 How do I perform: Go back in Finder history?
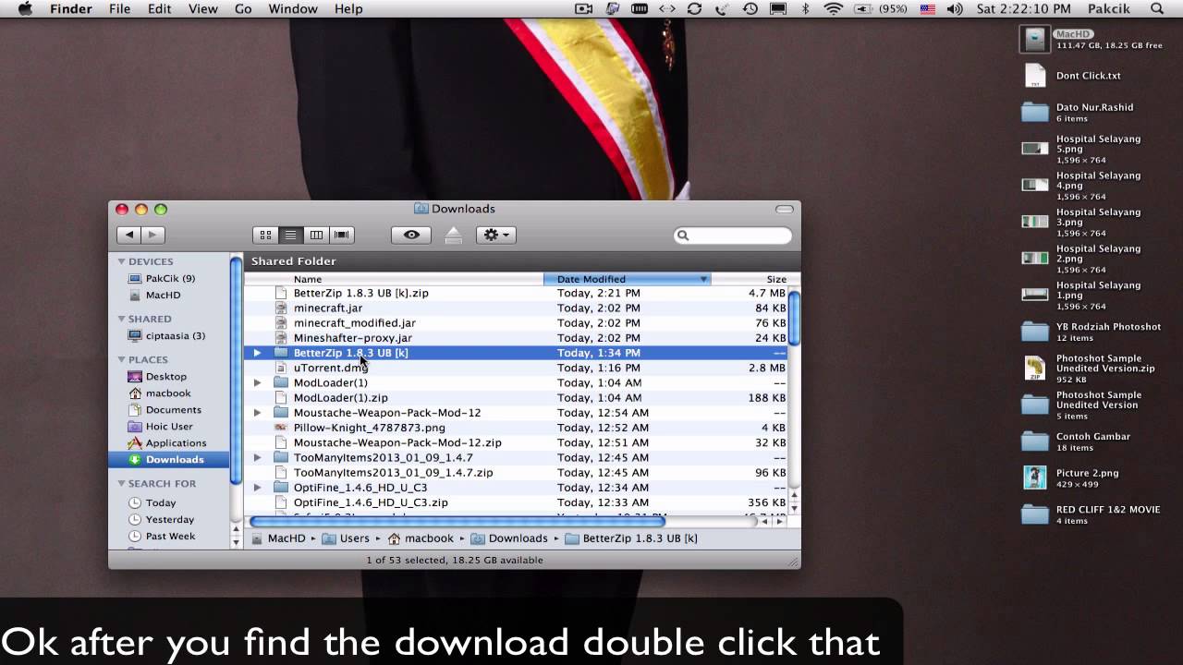(x=129, y=236)
